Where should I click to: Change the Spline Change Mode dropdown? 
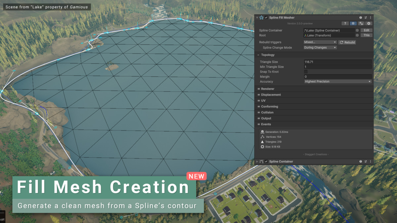(x=320, y=47)
